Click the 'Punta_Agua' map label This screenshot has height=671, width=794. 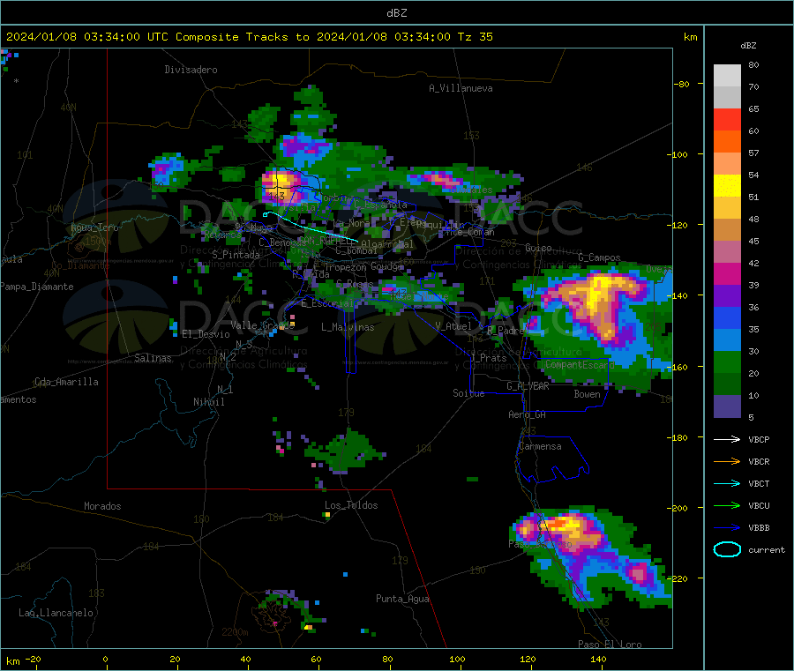coord(402,599)
